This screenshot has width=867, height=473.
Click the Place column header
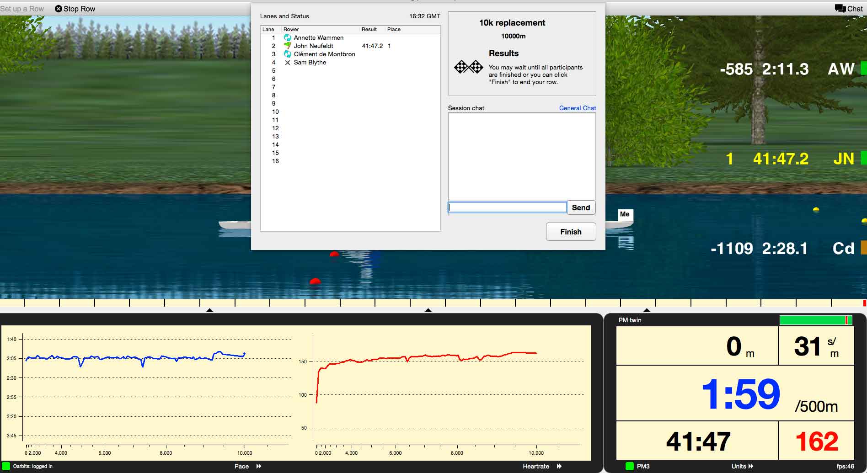tap(394, 29)
